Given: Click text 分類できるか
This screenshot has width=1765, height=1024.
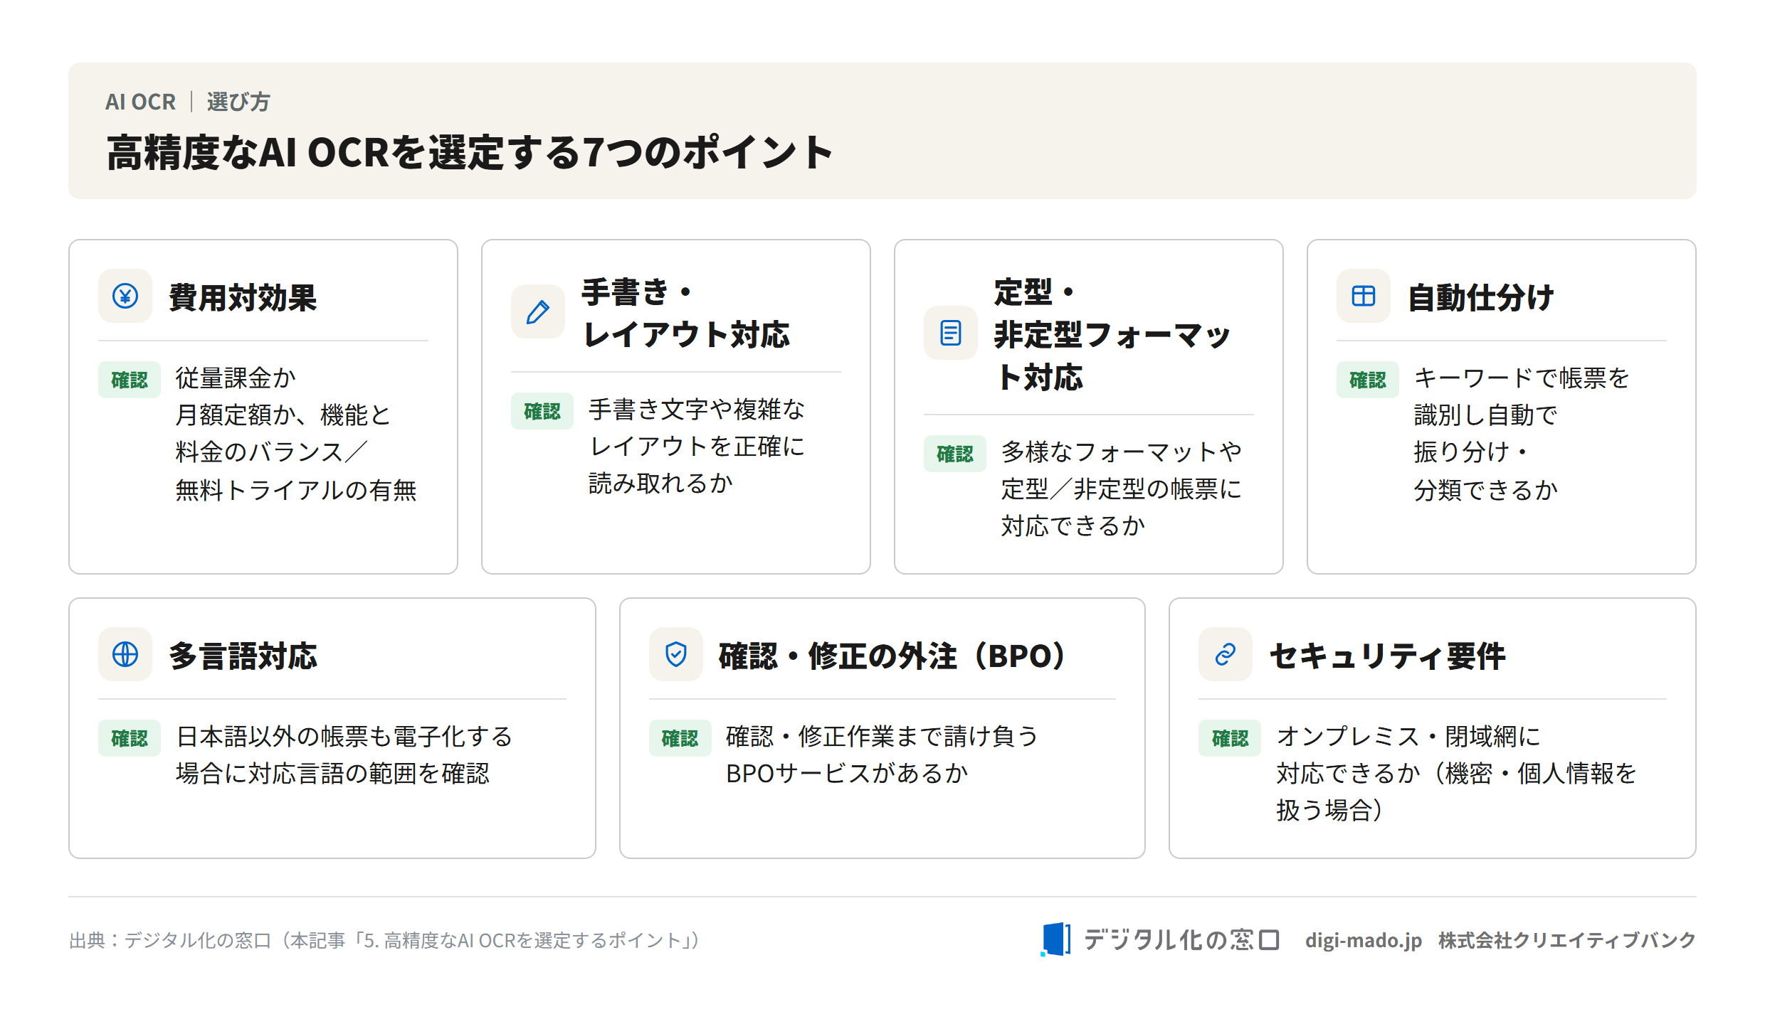Looking at the screenshot, I should click(x=1486, y=490).
